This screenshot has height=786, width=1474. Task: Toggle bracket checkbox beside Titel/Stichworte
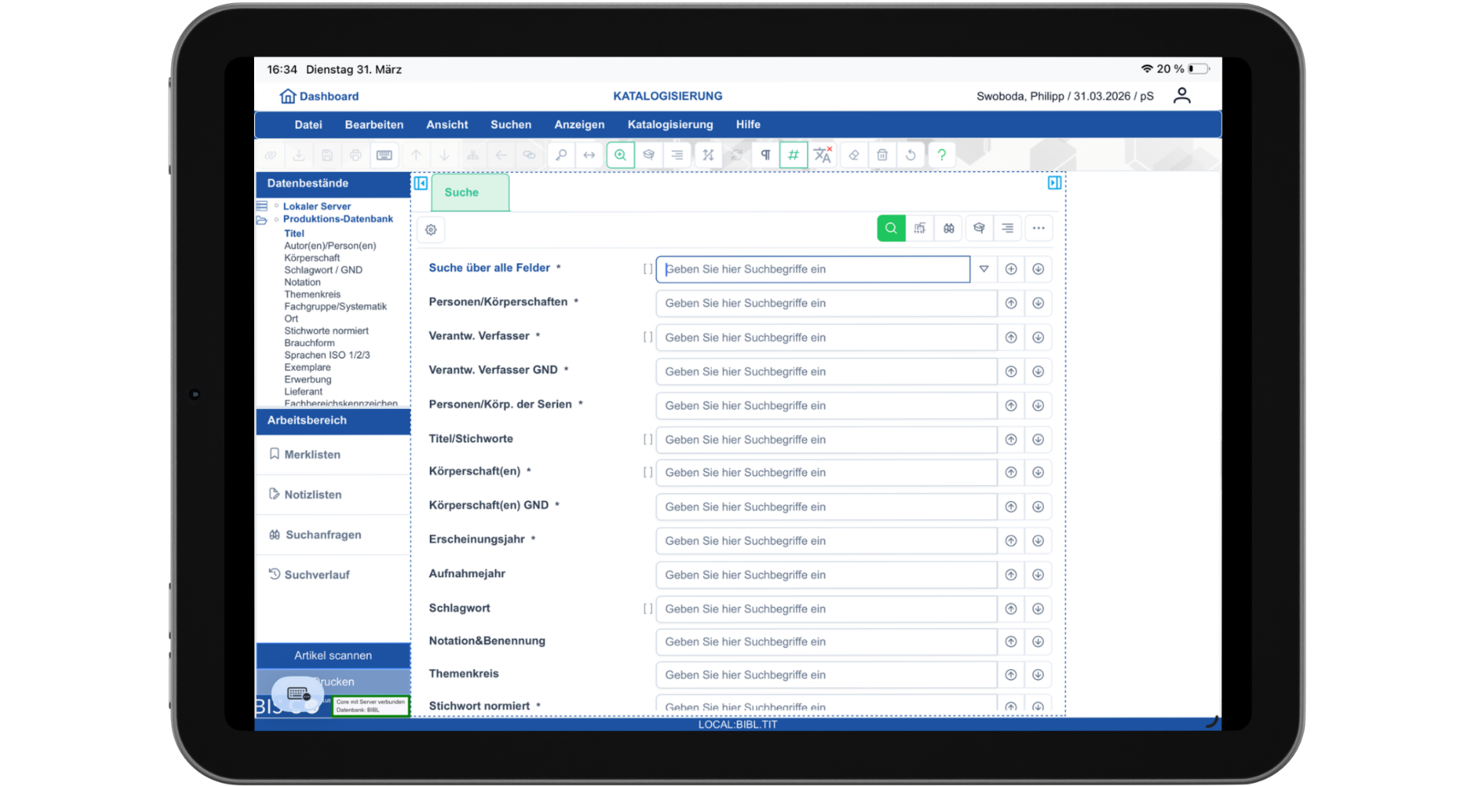[x=647, y=440]
